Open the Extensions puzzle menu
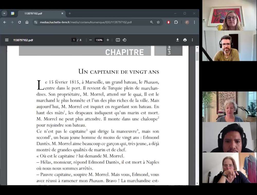 (176, 22)
